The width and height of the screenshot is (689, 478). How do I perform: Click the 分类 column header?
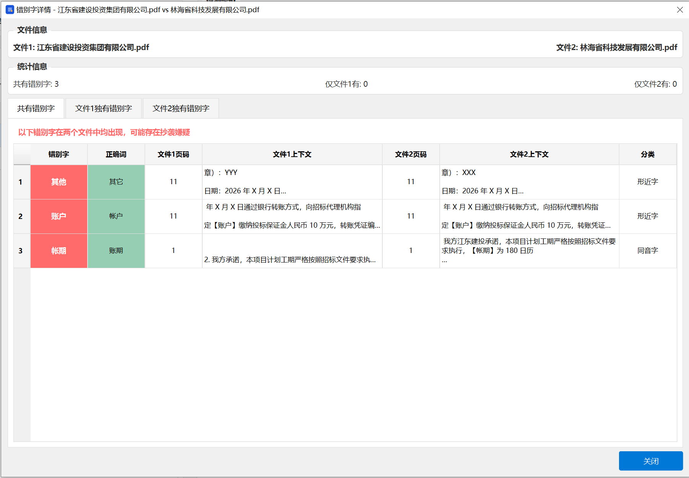click(x=647, y=154)
